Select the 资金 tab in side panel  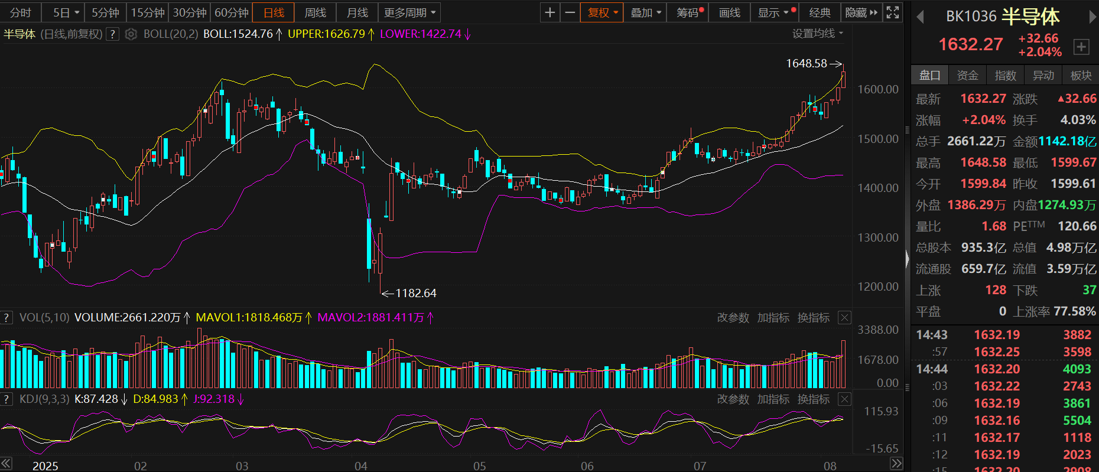pyautogui.click(x=967, y=75)
